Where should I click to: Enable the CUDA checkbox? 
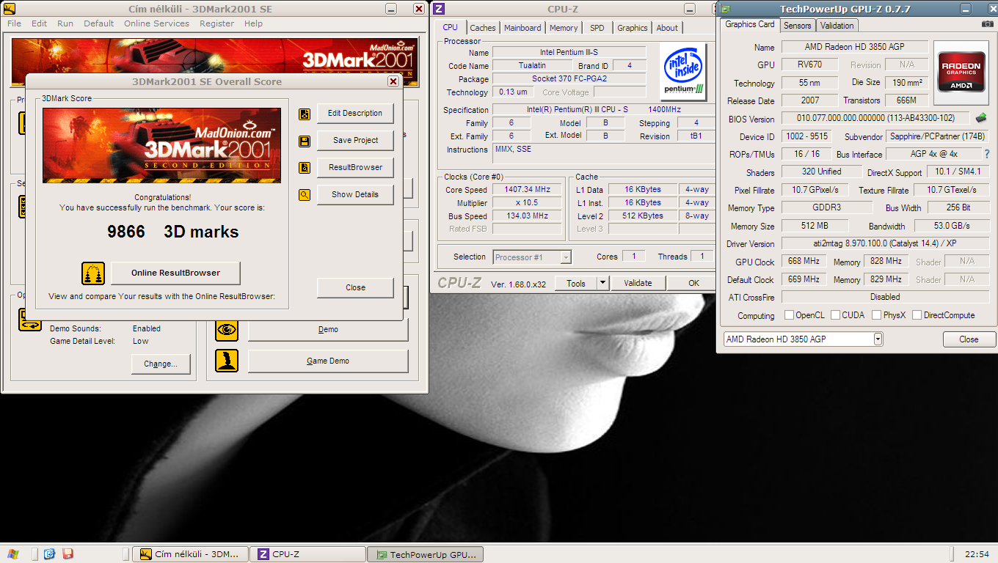[x=834, y=315]
